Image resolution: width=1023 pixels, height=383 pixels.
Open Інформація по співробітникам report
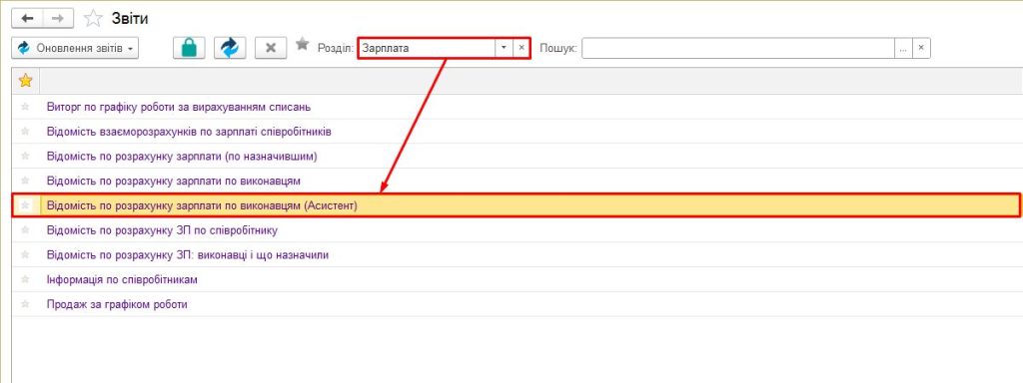point(122,279)
